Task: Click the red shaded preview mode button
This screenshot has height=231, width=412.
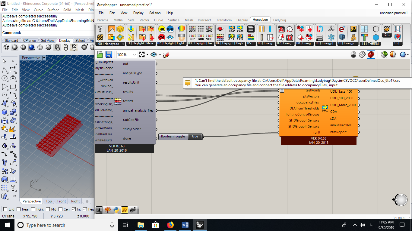Action: pyautogui.click(x=371, y=54)
